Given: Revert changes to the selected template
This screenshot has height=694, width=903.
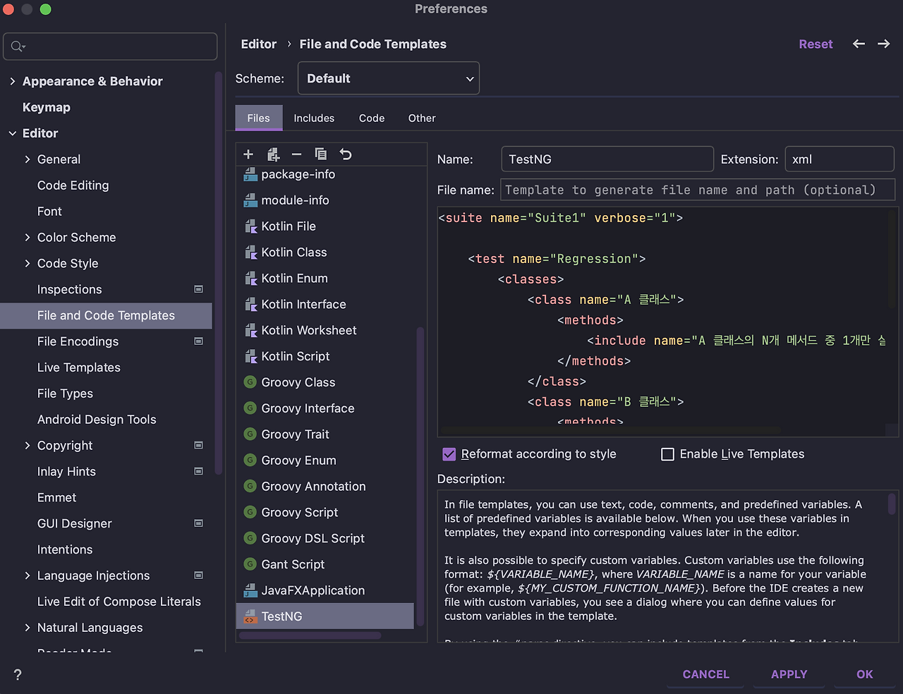Looking at the screenshot, I should point(344,154).
